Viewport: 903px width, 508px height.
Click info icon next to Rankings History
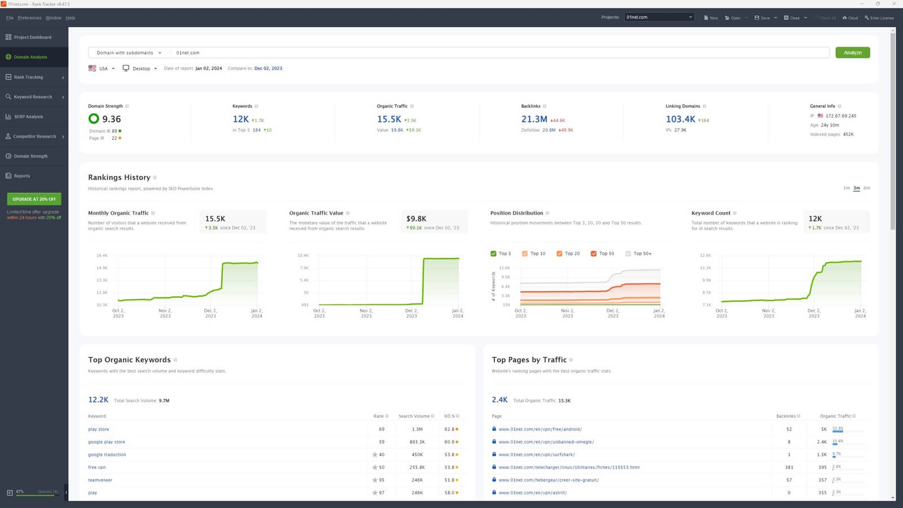point(155,177)
